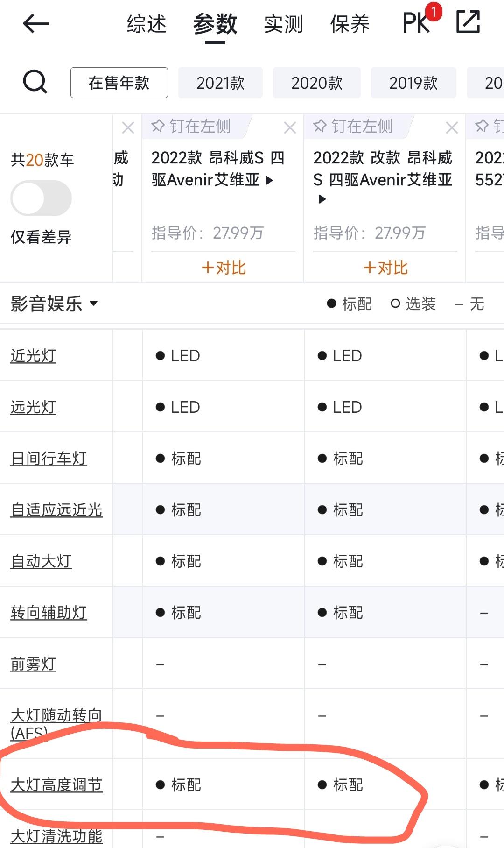This screenshot has width=504, height=848.
Task: Select the 2019款 year filter
Action: 413,83
